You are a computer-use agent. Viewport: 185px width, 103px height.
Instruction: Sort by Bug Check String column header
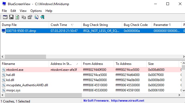point(102,25)
